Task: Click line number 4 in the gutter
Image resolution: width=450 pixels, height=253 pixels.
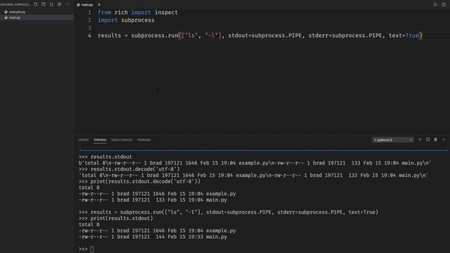Action: click(x=89, y=36)
